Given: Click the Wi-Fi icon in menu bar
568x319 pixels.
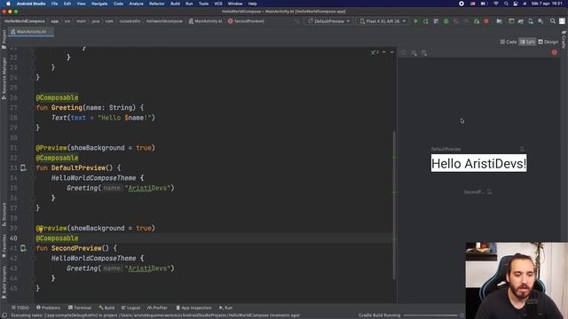Looking at the screenshot, I should 496,4.
